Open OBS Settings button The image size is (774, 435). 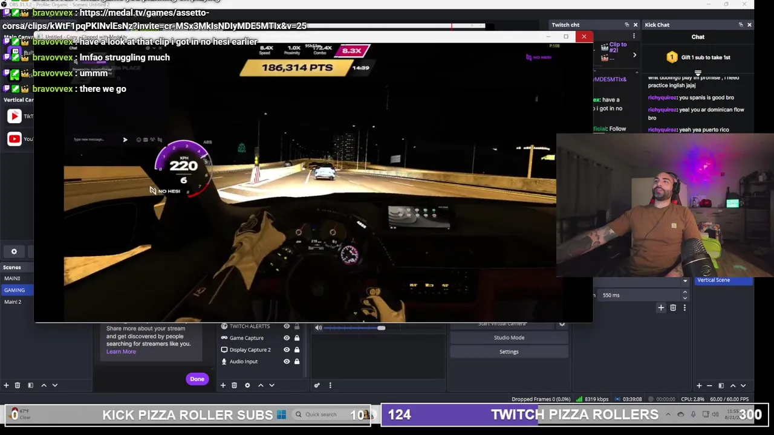click(509, 352)
